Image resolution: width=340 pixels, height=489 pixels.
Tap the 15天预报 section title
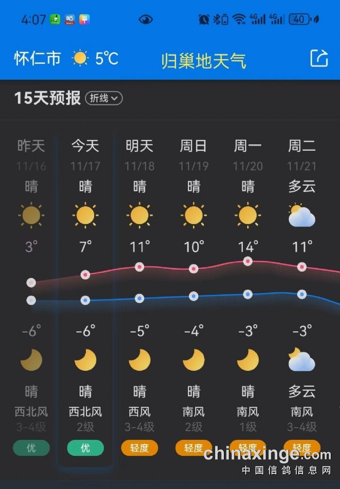47,98
